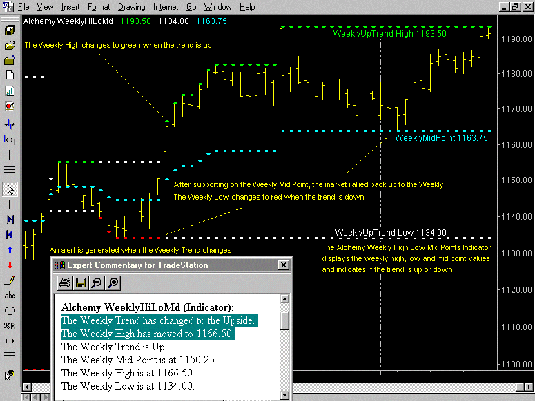Image resolution: width=535 pixels, height=402 pixels.
Task: Select the crosshair cursor tool
Action: click(x=10, y=204)
